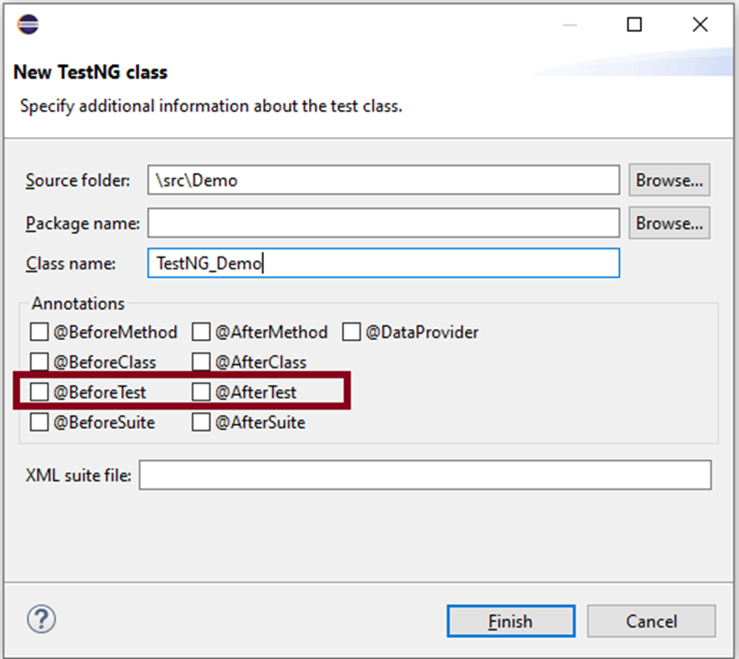The image size is (739, 659).
Task: Click the Class name input field
Action: 382,264
